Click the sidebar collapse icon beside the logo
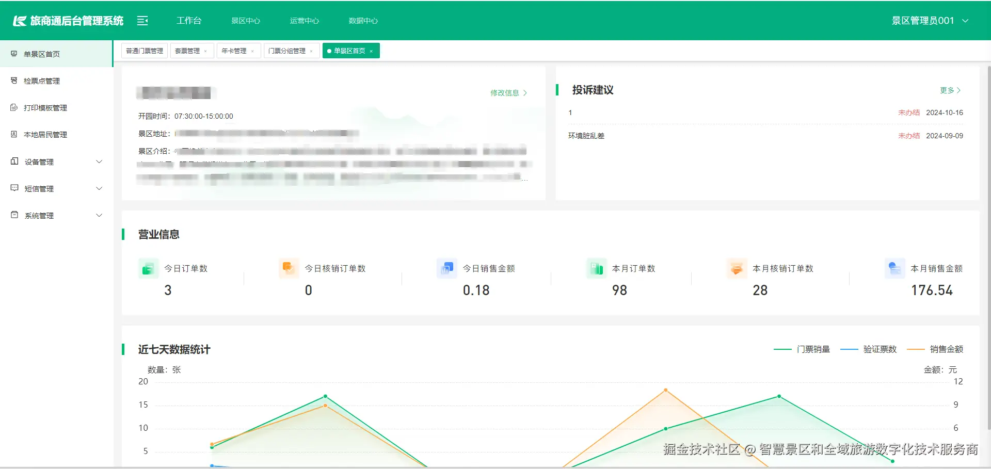Image resolution: width=991 pixels, height=469 pixels. pos(142,20)
